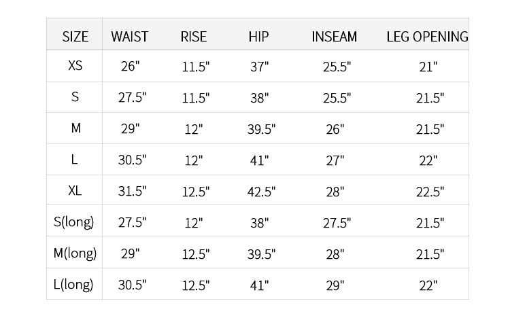The width and height of the screenshot is (510, 320).
Task: Click the XL leg opening value 22.5"
Action: point(430,192)
